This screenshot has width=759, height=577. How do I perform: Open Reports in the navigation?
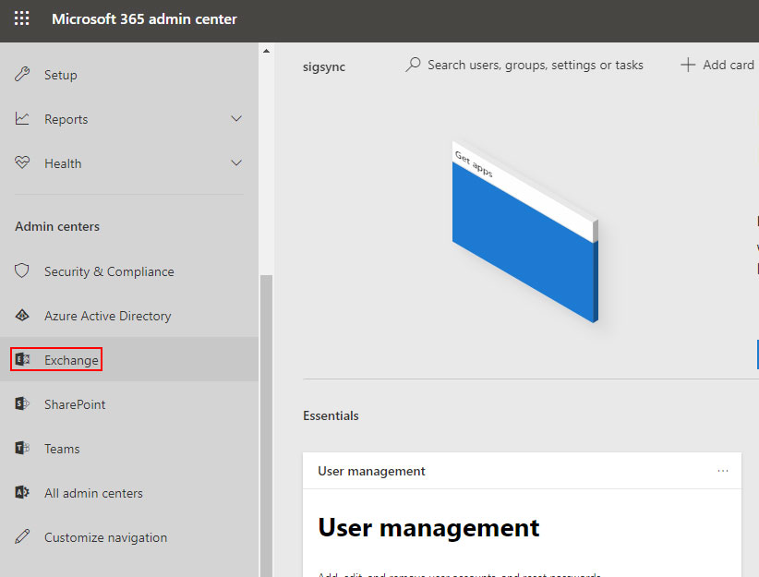click(x=129, y=119)
